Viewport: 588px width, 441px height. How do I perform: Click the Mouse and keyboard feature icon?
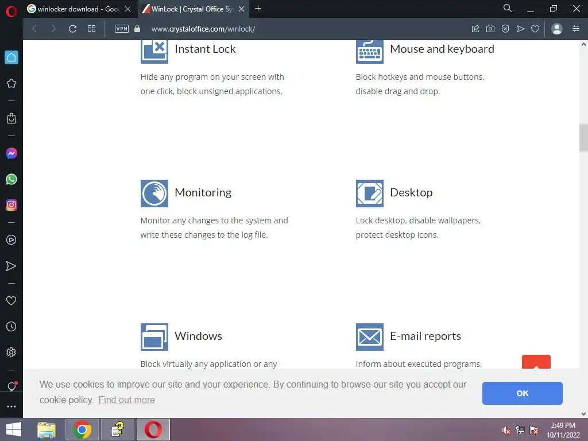369,51
